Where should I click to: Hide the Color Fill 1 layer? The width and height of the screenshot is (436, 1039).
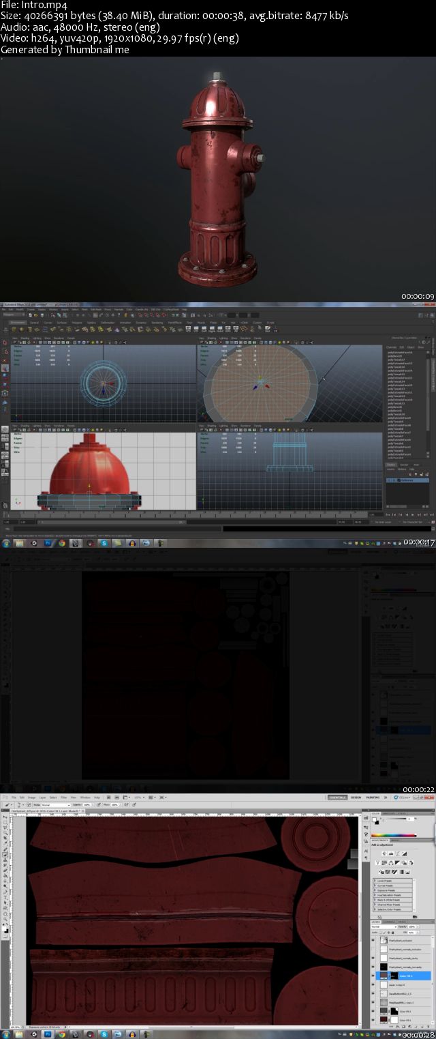tap(373, 1020)
